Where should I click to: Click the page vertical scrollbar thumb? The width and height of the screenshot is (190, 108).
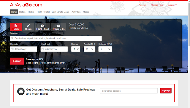189,24
